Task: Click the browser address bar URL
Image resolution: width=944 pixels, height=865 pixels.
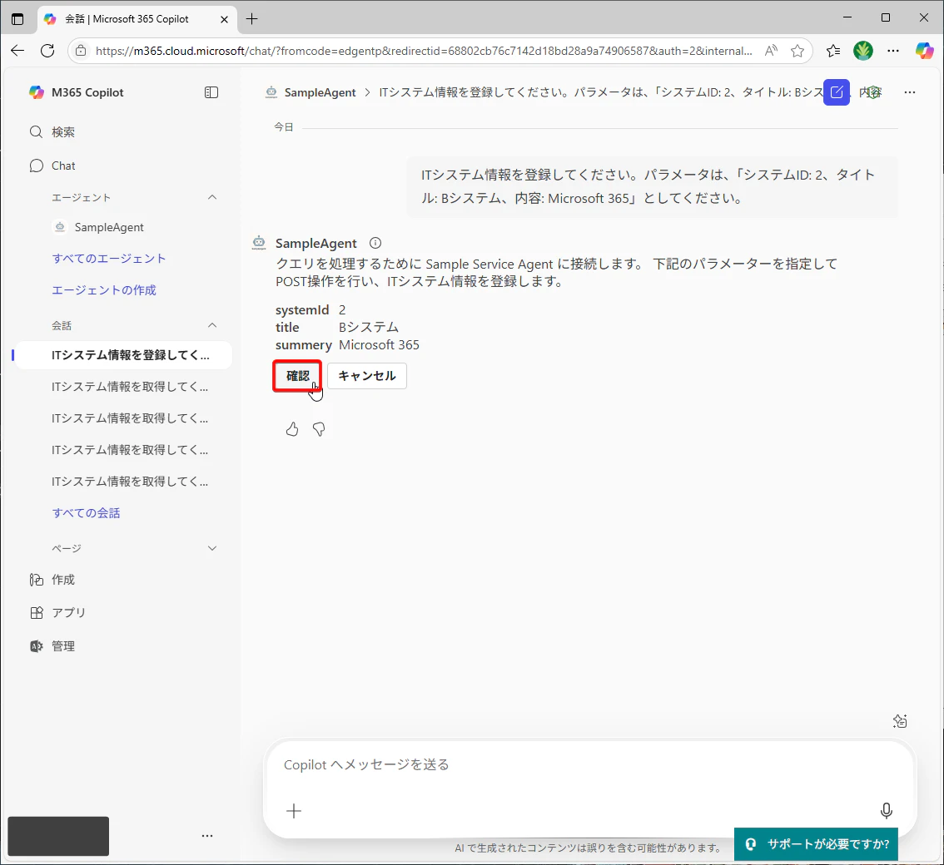Action: coord(424,51)
